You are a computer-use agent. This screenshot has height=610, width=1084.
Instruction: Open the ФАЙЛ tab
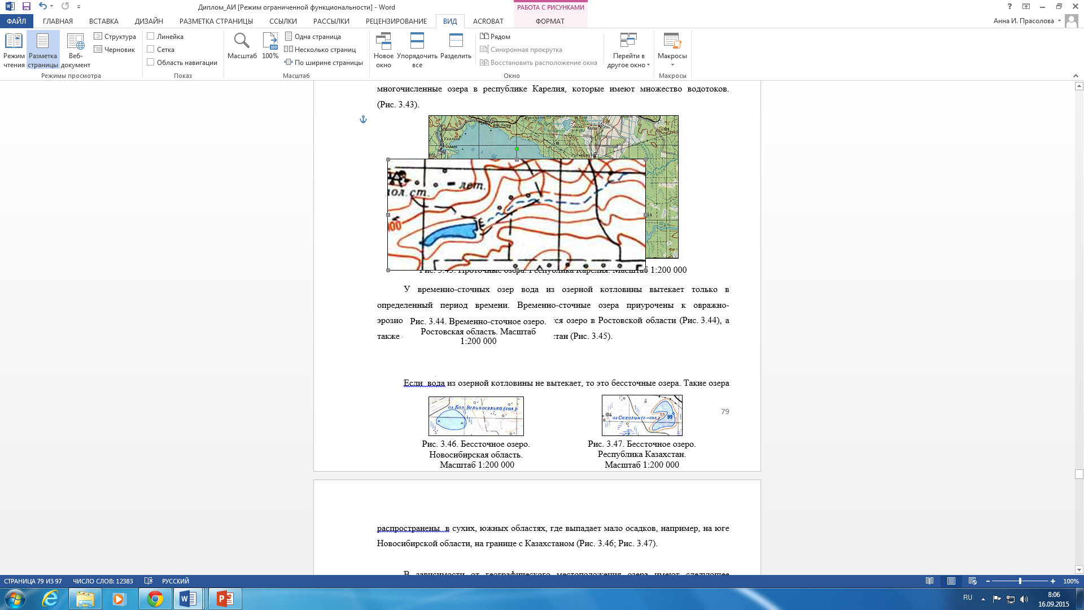[x=16, y=21]
